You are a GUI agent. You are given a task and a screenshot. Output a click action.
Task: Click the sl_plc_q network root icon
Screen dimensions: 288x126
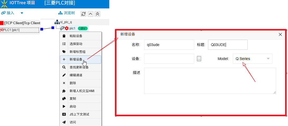[57, 22]
